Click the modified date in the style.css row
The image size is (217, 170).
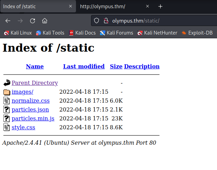[x=84, y=127]
